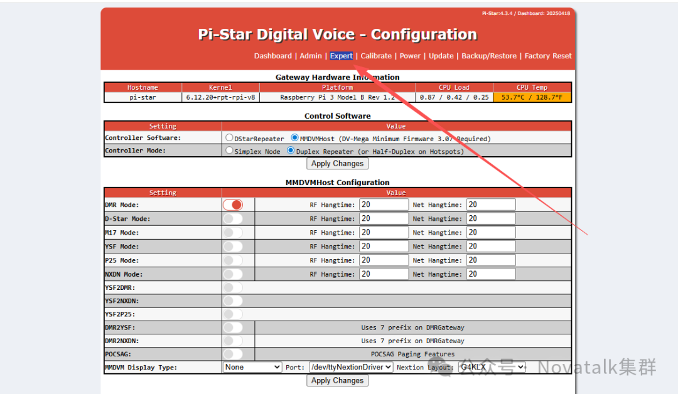Apply Changes under Control Software
The image size is (678, 394).
pos(337,164)
